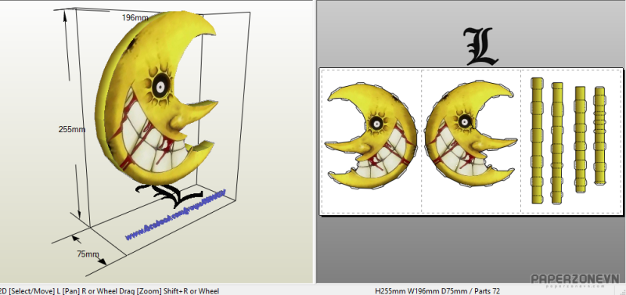The image size is (626, 295).
Task: Select the pointed nose on the 3D moon
Action: coord(195,113)
